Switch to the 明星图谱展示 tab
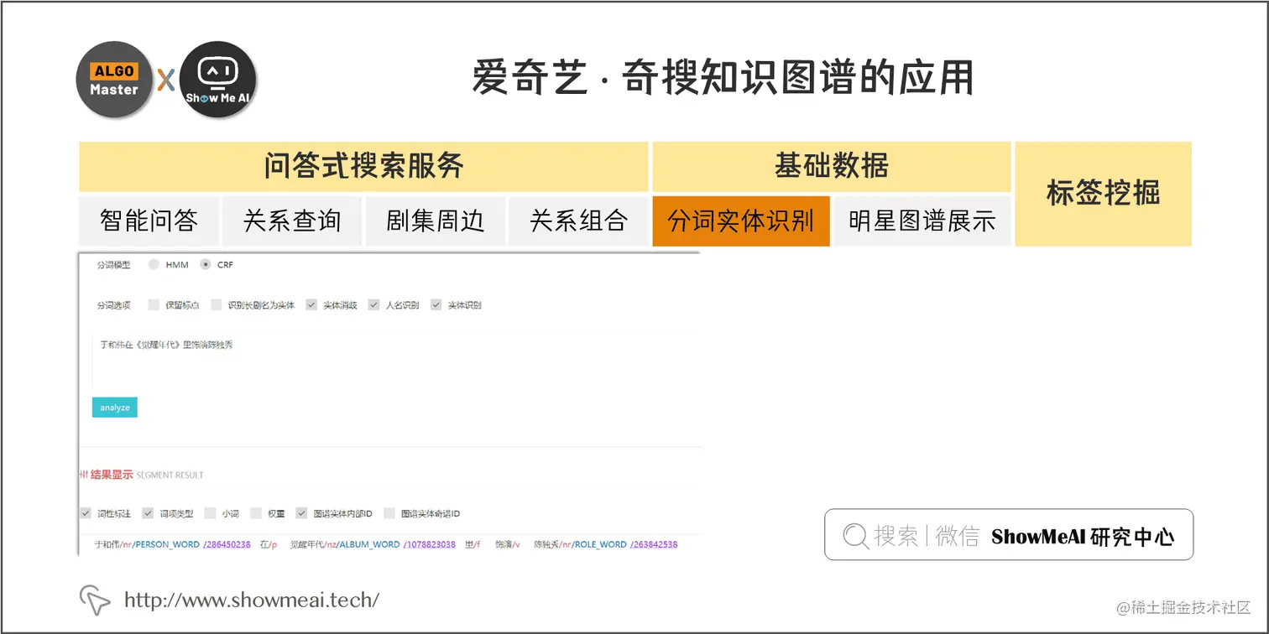 (921, 221)
